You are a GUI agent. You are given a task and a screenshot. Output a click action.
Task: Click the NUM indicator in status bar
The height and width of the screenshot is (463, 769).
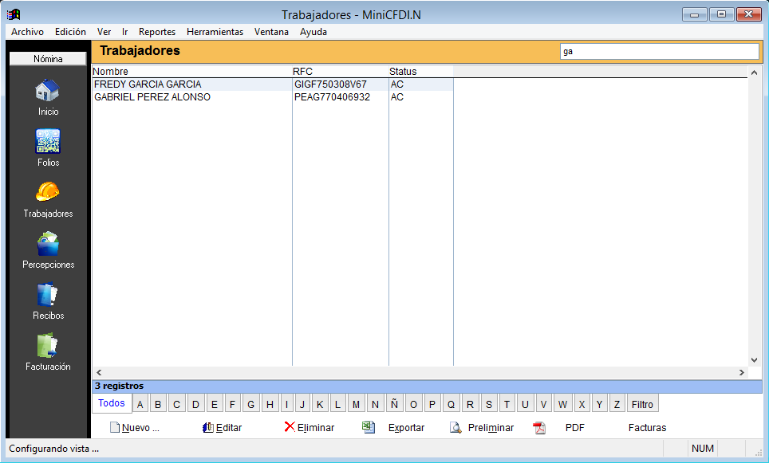coord(702,449)
